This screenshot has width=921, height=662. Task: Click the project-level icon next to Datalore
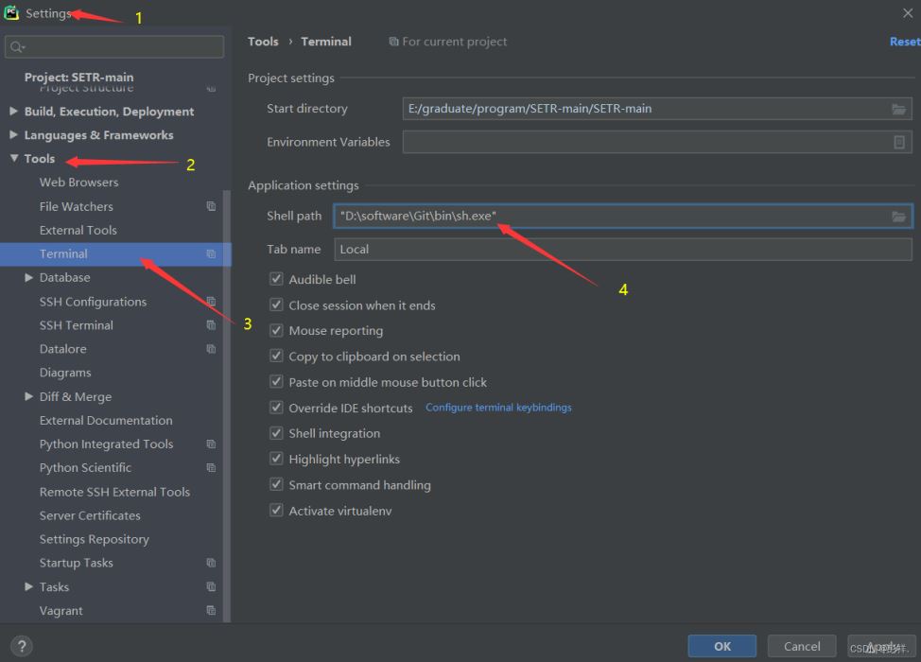[x=211, y=349]
